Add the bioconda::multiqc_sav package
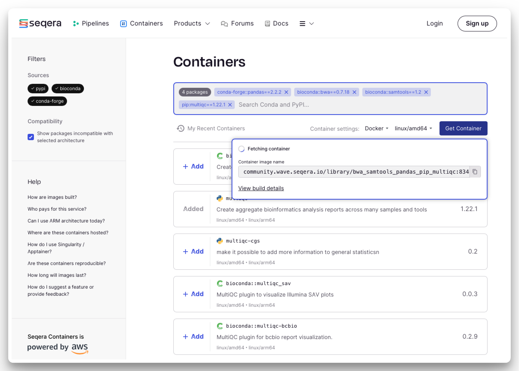Image resolution: width=519 pixels, height=371 pixels. click(x=193, y=294)
